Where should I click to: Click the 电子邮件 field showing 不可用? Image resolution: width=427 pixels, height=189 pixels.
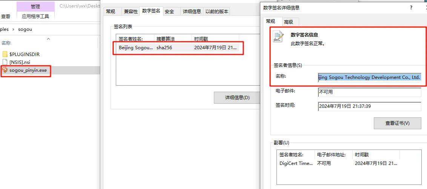click(370, 92)
